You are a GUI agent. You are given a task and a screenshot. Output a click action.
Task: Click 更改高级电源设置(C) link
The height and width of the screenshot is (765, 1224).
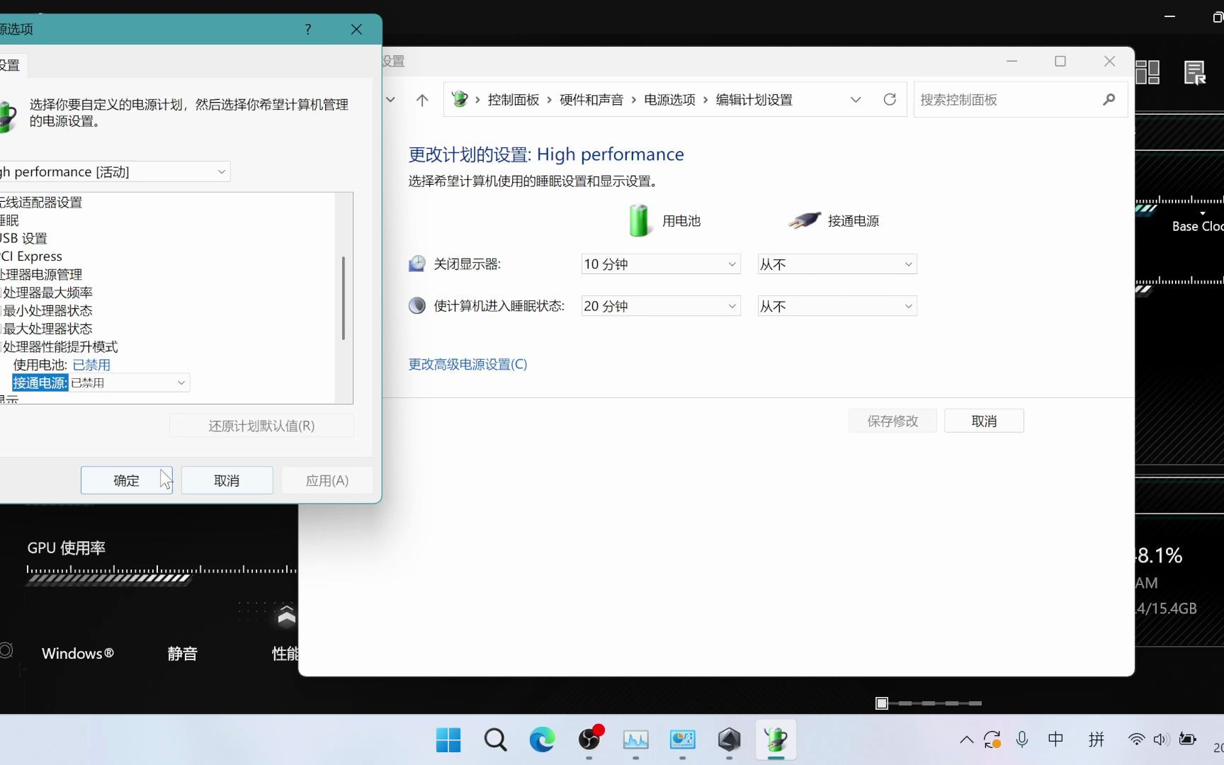(467, 364)
